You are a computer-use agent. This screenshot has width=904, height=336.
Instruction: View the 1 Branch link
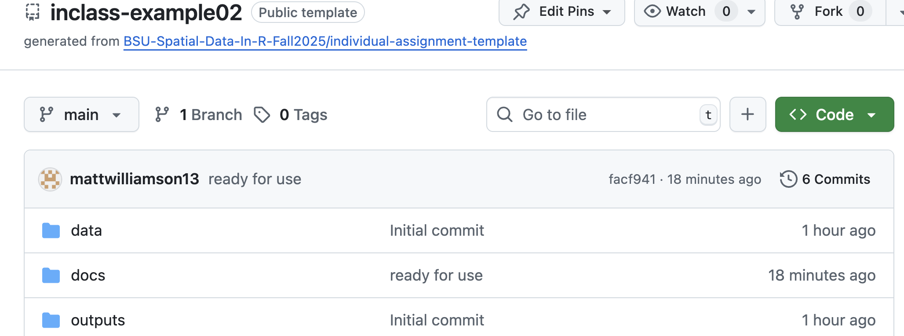[198, 115]
